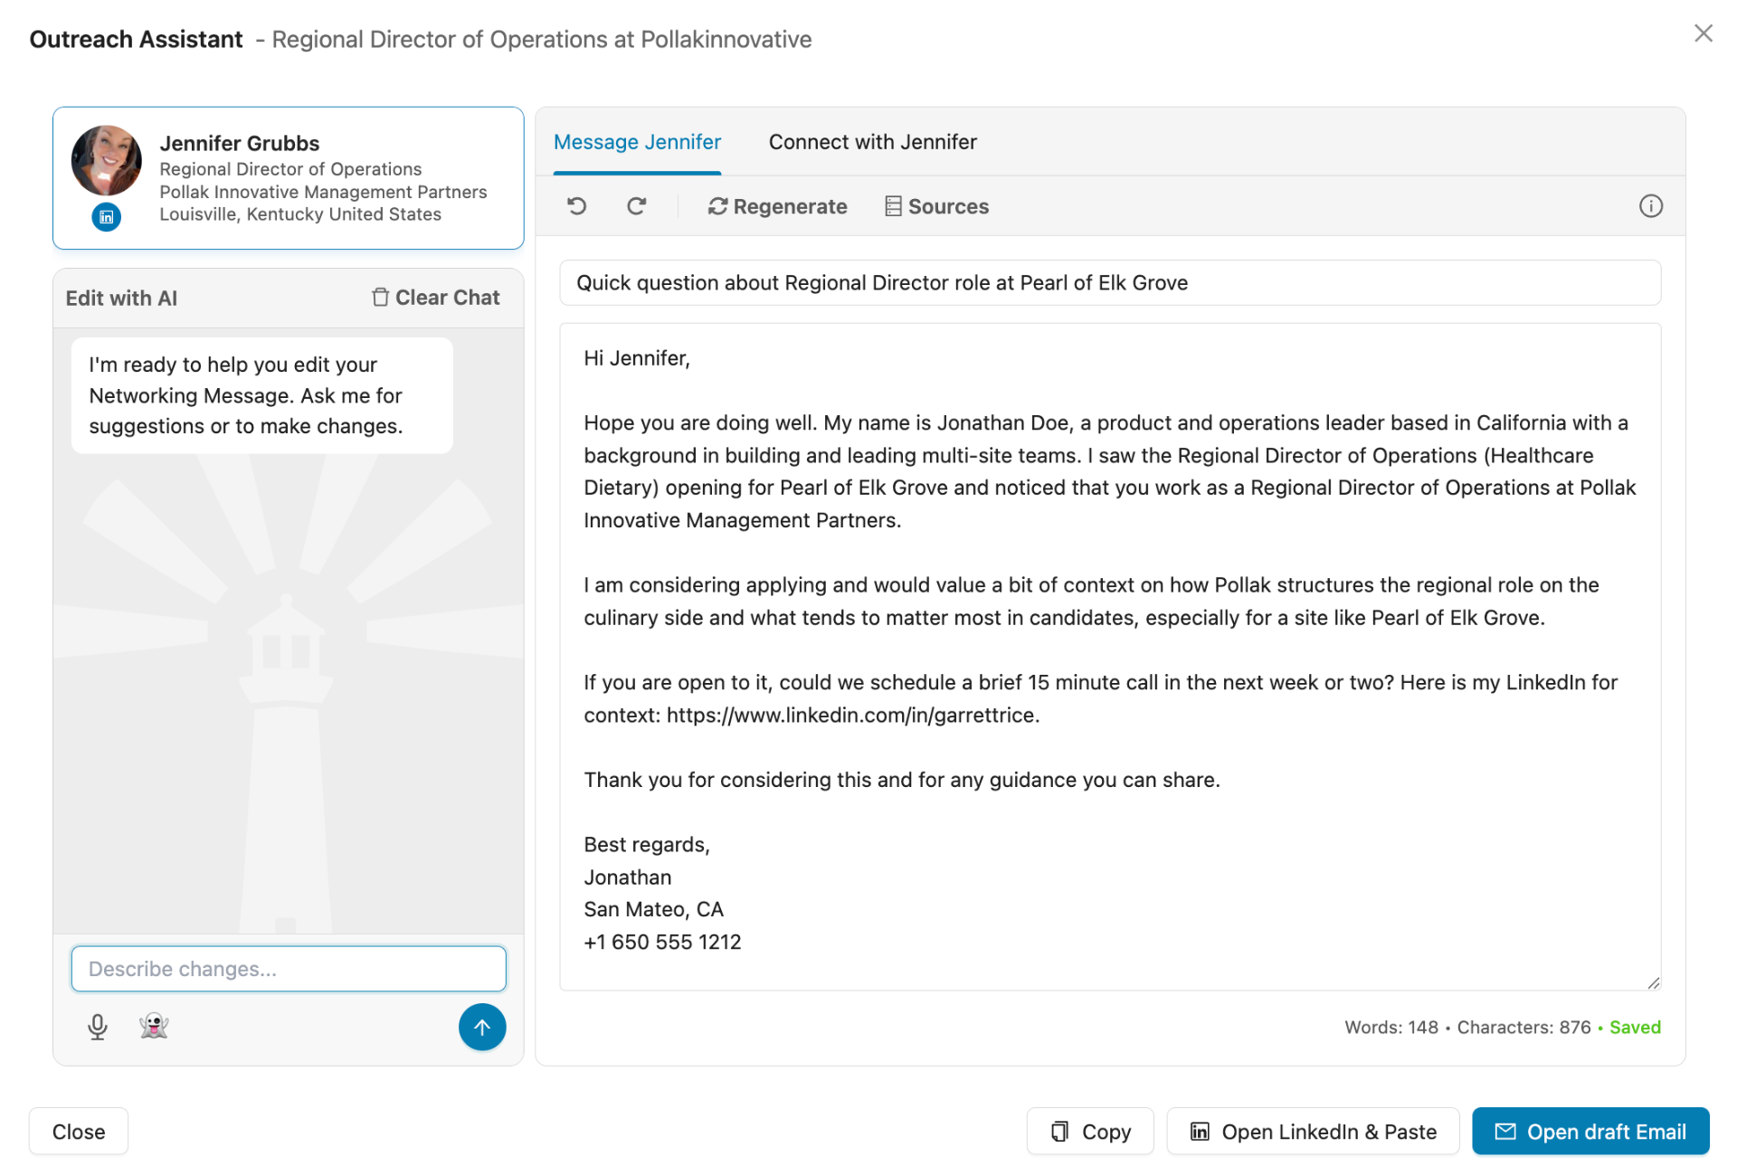Click the Describe changes input field
The image size is (1737, 1176).
289,969
